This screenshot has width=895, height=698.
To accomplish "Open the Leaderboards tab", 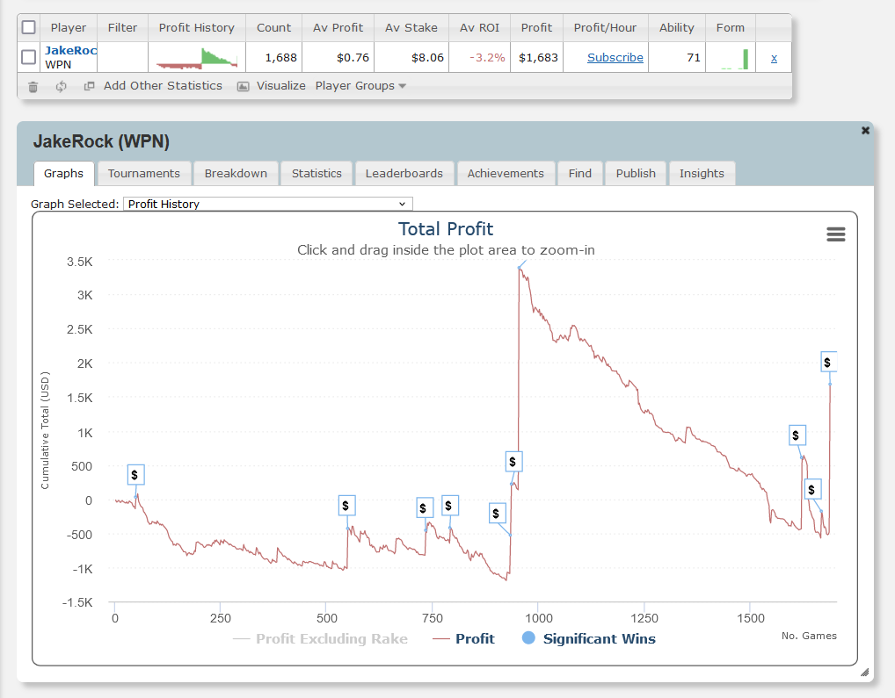I will pos(404,173).
